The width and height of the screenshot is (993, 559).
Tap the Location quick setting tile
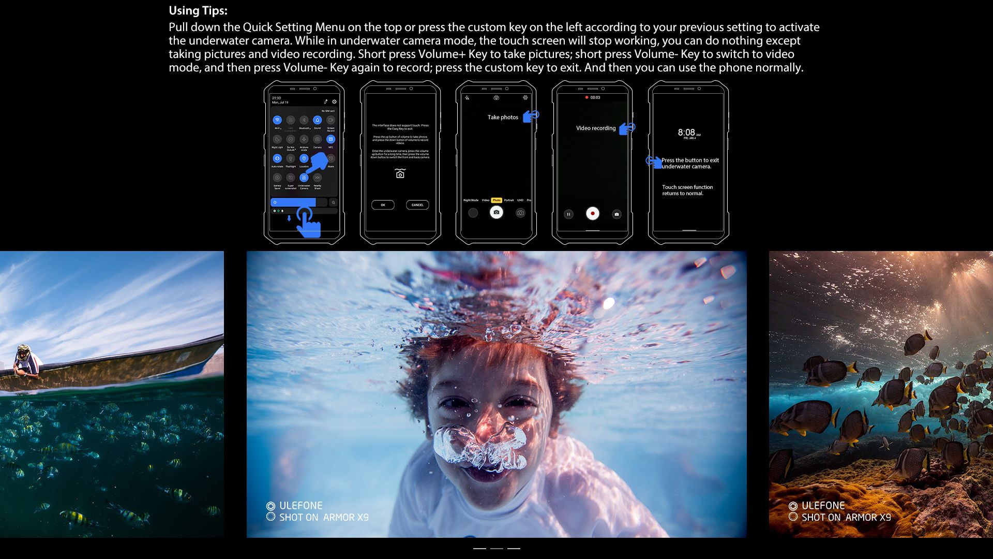click(x=304, y=158)
